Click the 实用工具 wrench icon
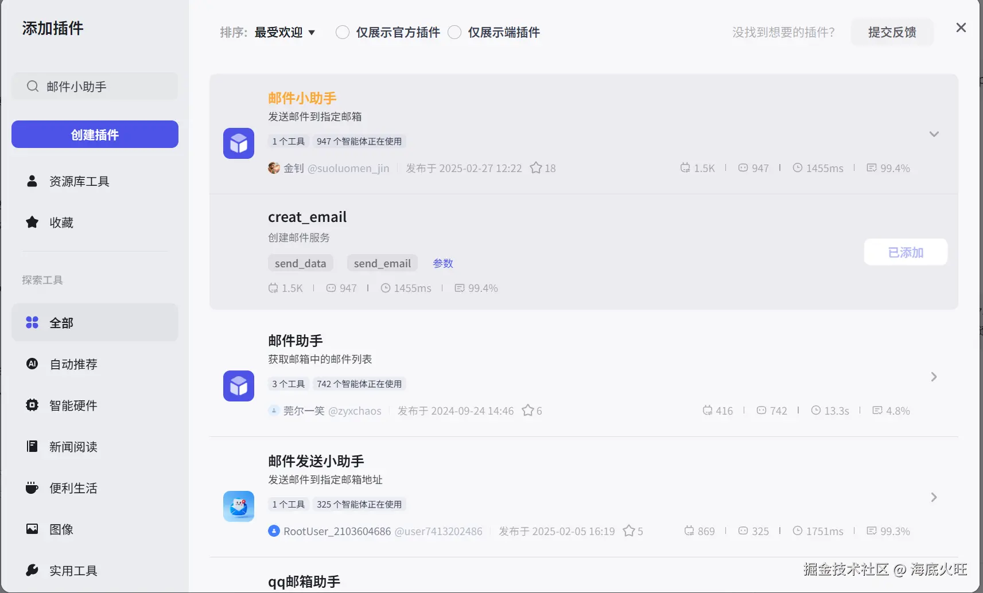 [32, 570]
